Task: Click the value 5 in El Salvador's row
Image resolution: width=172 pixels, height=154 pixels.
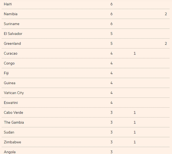Action: point(112,34)
